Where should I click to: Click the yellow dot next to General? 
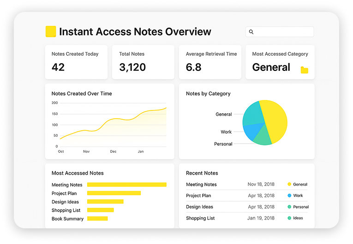click(x=289, y=184)
